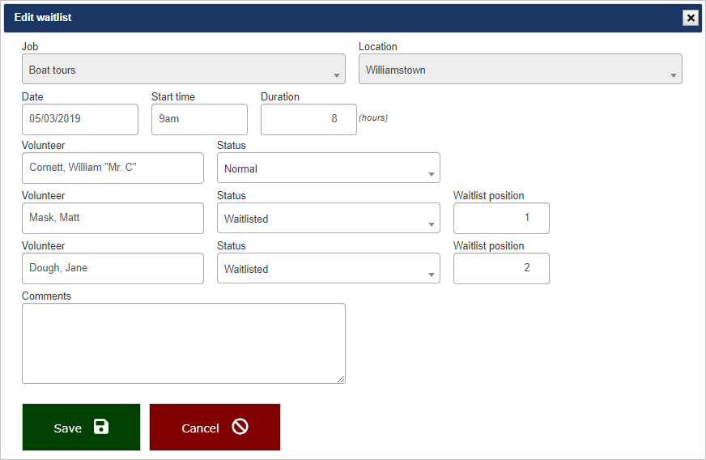Grab the Comments box resize handle
Image resolution: width=706 pixels, height=460 pixels.
[341, 378]
